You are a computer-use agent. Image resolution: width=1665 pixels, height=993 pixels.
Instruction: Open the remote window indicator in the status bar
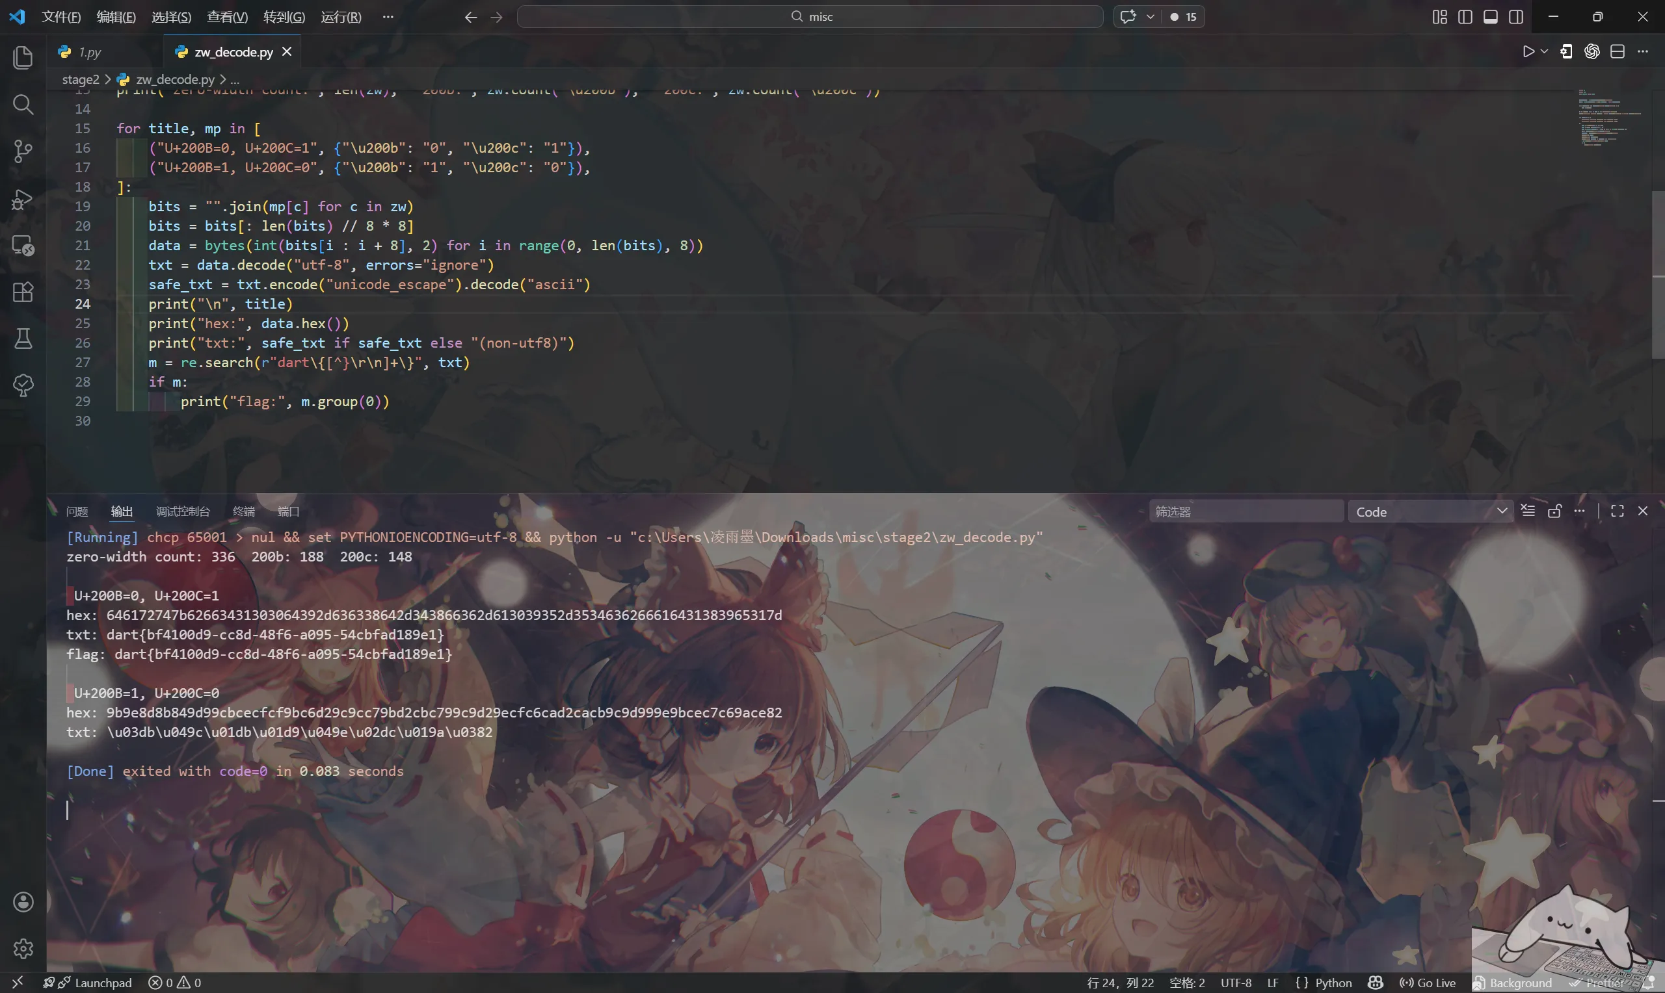pos(18,981)
